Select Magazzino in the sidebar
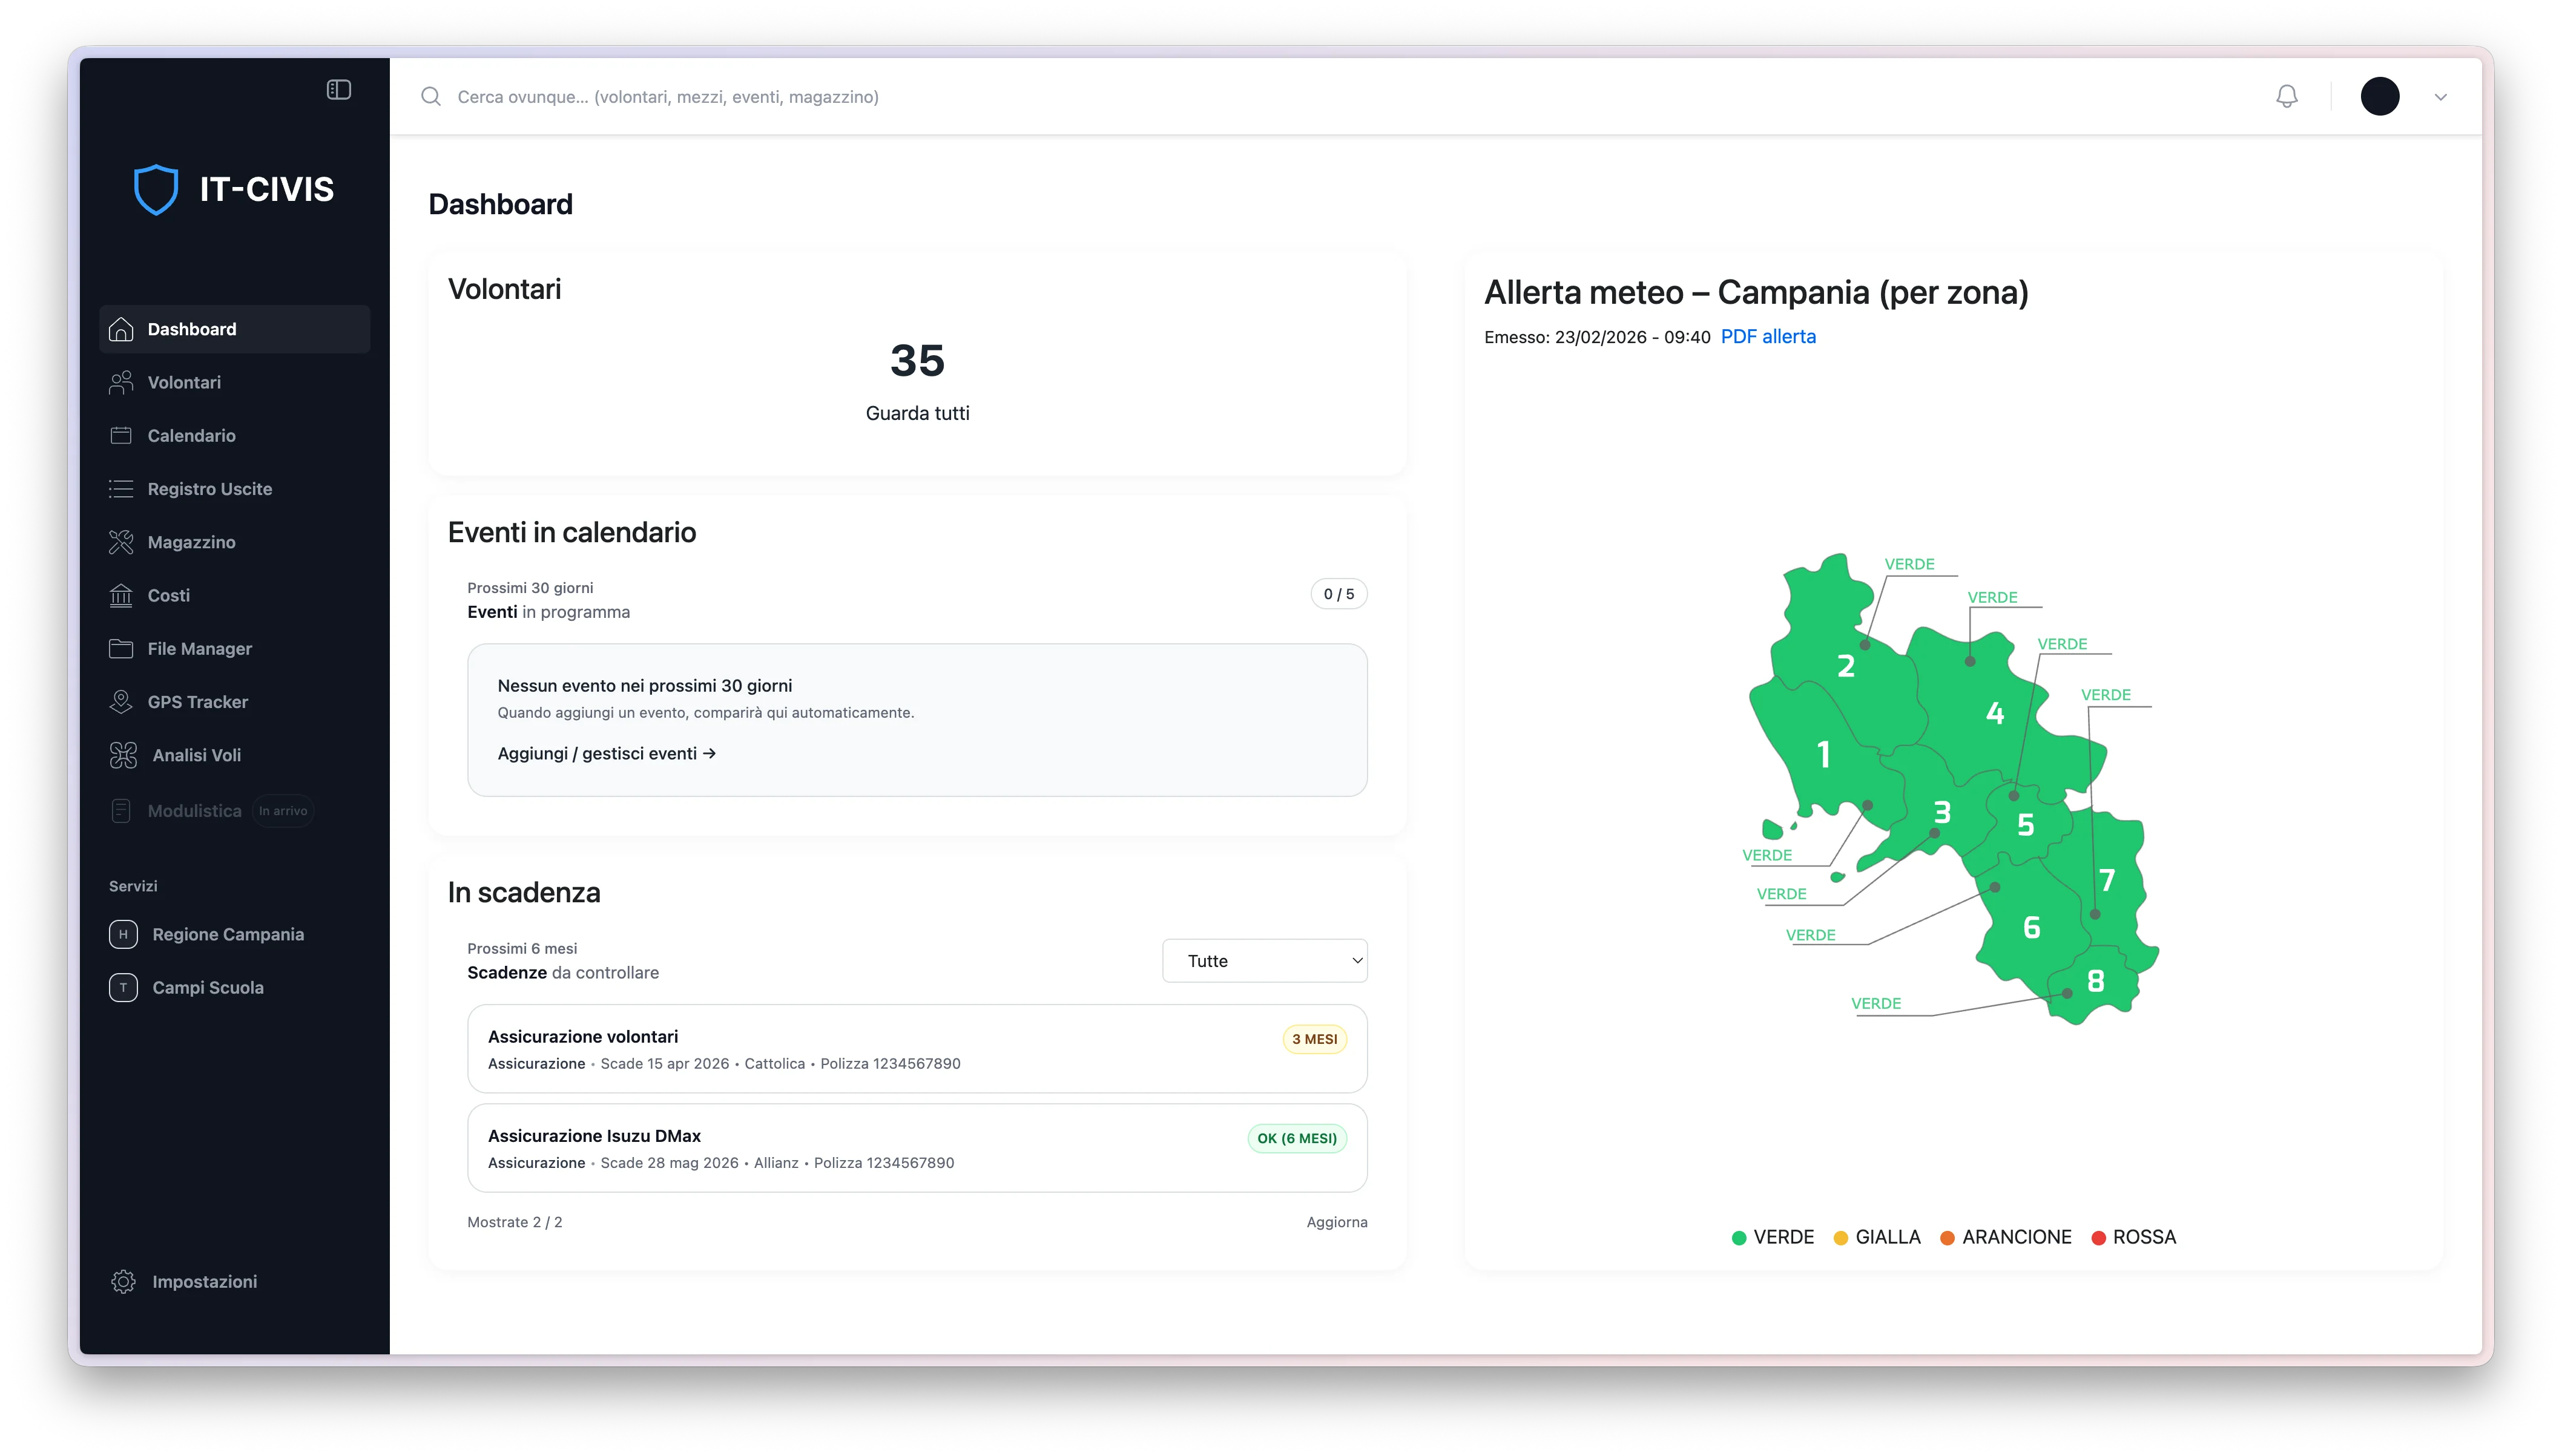The image size is (2562, 1456). click(235, 542)
